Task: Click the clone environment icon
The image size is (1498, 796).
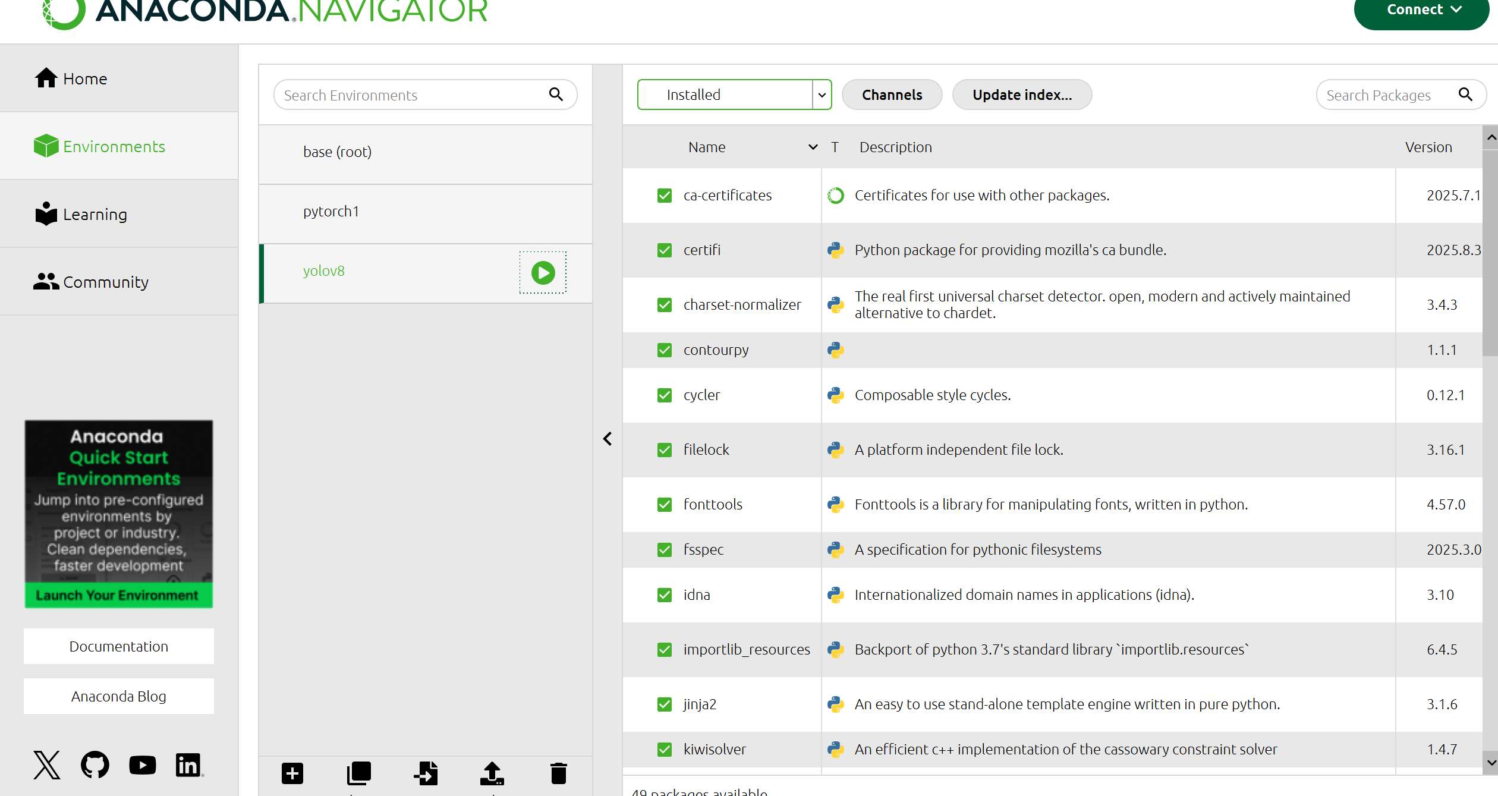Action: pos(358,773)
